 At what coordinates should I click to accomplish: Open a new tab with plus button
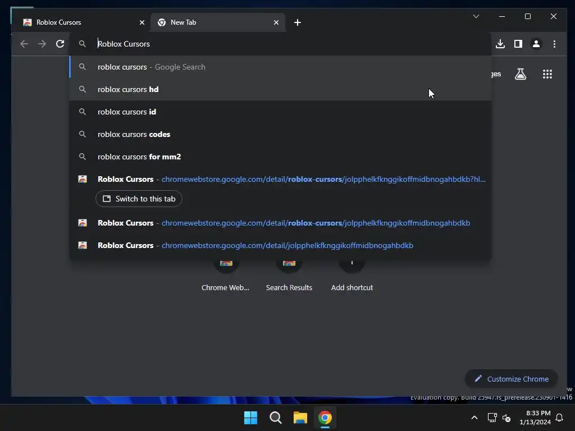point(298,22)
